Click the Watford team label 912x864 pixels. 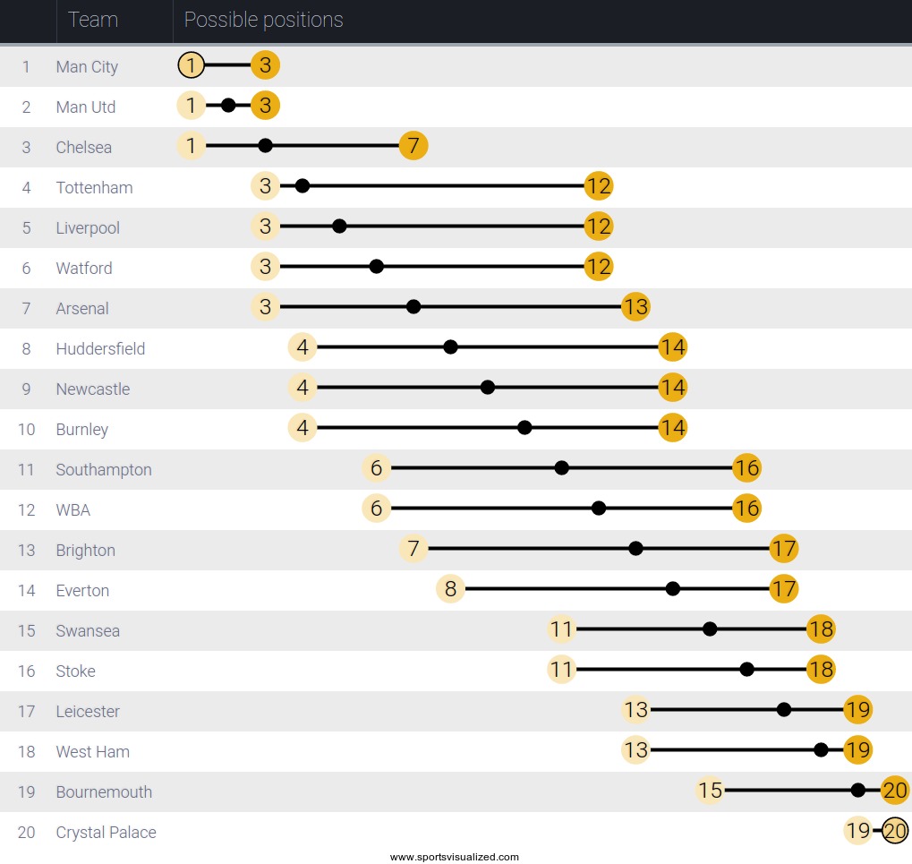pos(84,269)
